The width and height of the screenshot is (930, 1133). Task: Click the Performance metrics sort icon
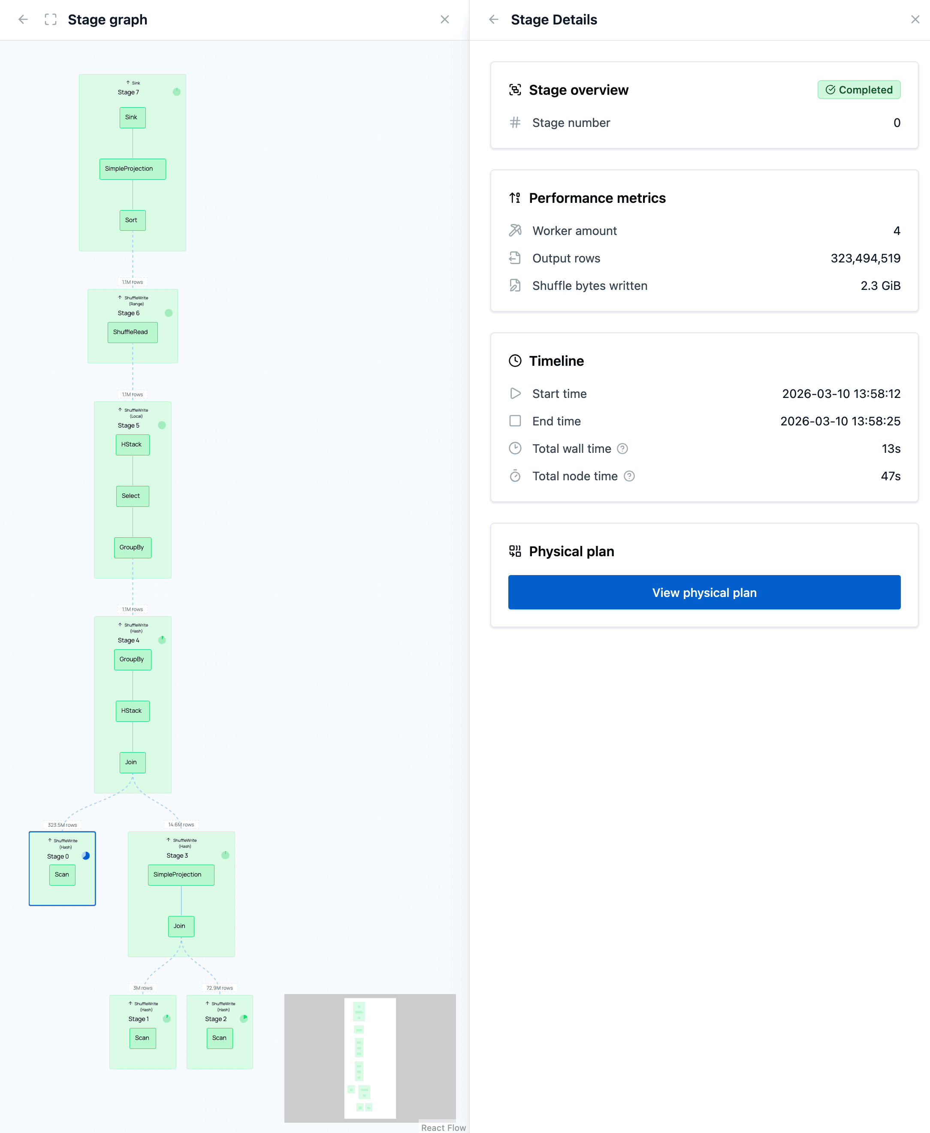pyautogui.click(x=515, y=198)
